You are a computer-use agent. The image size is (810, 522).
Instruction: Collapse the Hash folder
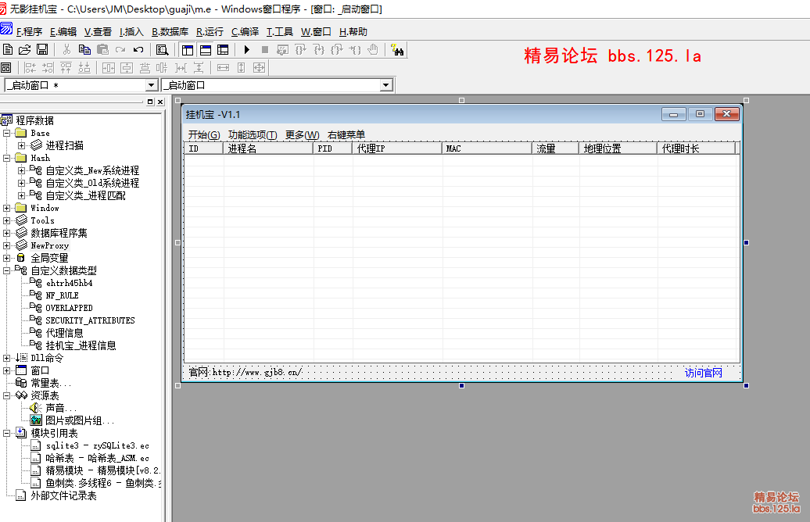point(7,158)
